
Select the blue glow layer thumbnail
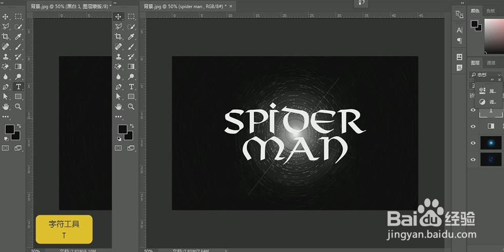tap(491, 143)
